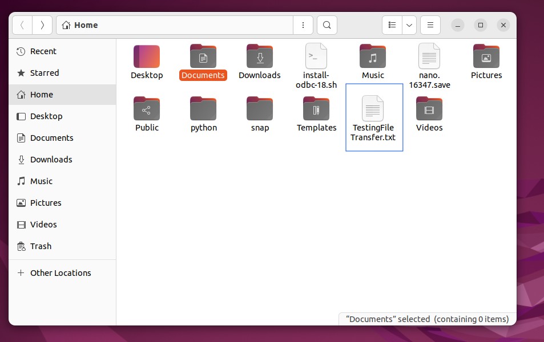Click the back navigation arrow
The height and width of the screenshot is (342, 544).
pos(22,25)
